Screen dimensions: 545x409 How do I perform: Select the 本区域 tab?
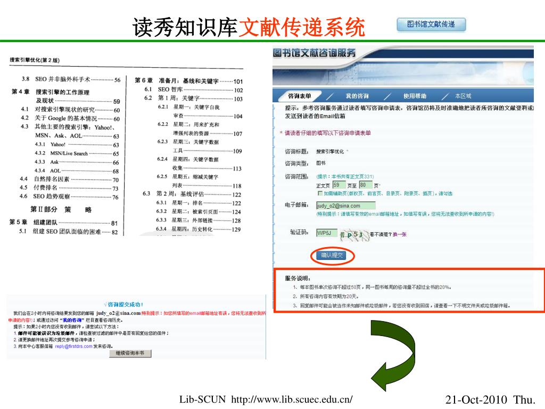click(463, 96)
